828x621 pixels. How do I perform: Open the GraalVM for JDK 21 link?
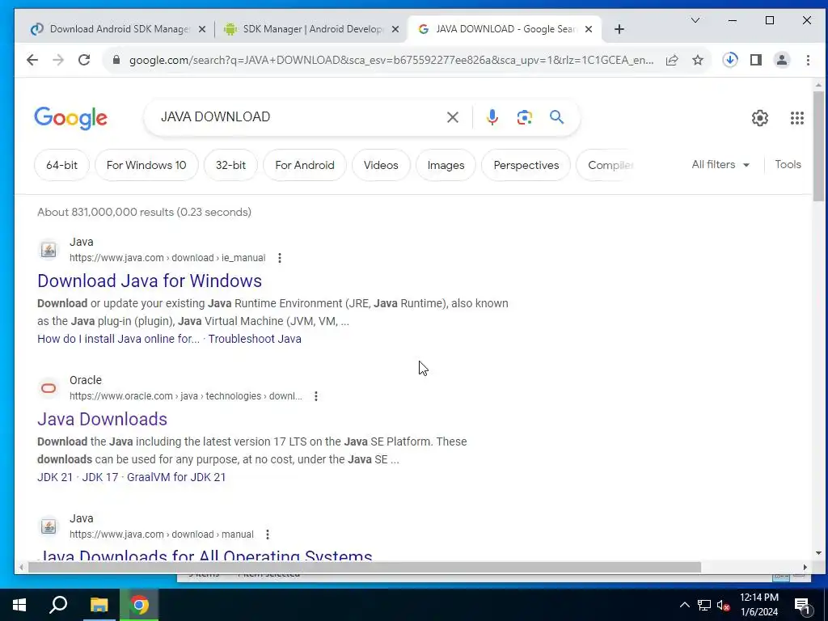(x=176, y=477)
